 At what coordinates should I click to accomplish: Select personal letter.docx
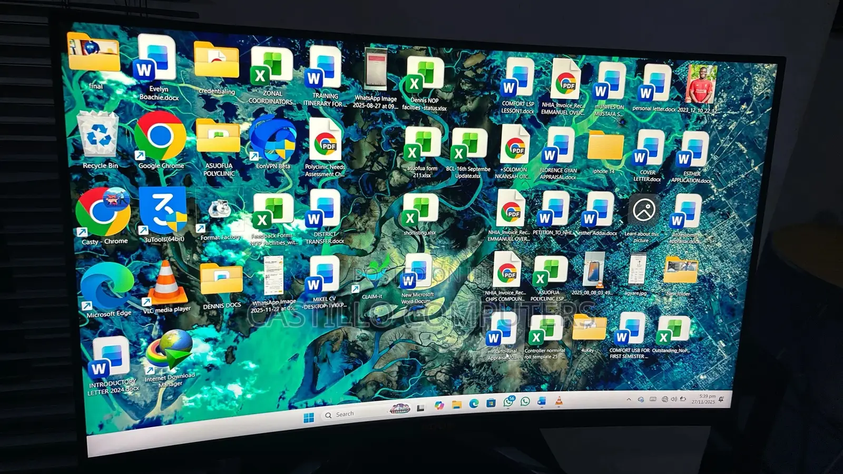tap(655, 88)
